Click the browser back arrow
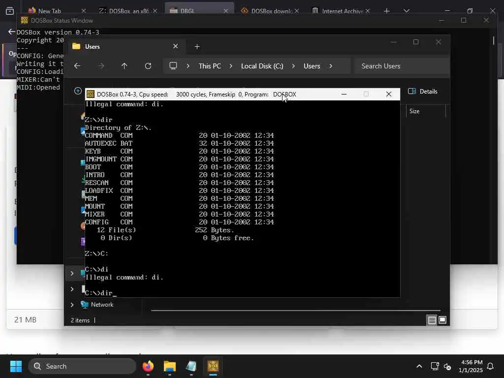 point(12,31)
